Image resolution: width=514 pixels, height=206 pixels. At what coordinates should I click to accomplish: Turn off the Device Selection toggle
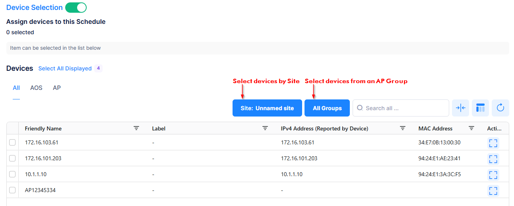tap(76, 8)
